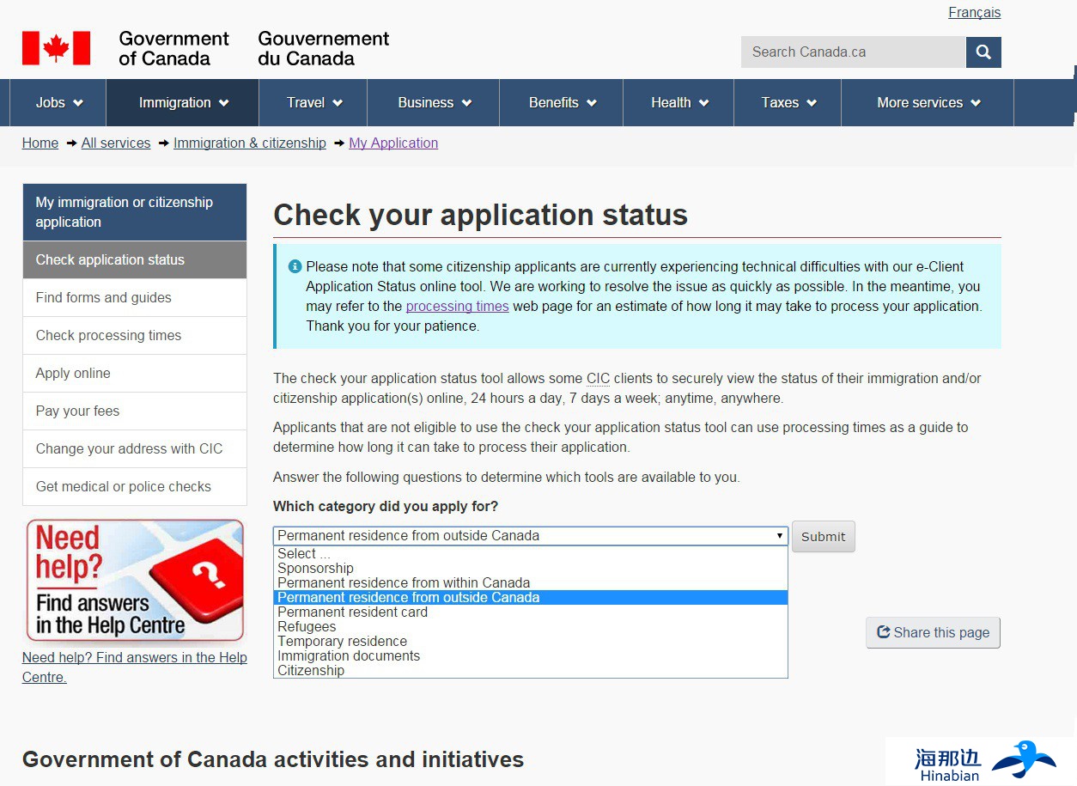Select Citizenship from the category list
This screenshot has height=786, width=1077.
point(311,671)
